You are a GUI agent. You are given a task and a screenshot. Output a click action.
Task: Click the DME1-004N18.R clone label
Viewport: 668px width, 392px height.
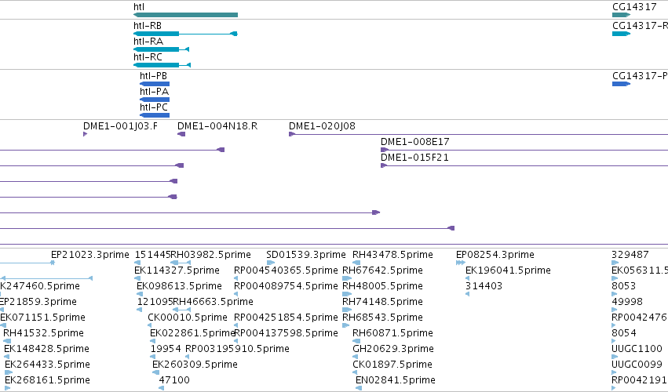(x=217, y=126)
